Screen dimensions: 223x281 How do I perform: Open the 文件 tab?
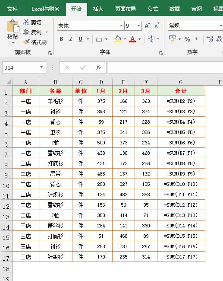(13, 9)
